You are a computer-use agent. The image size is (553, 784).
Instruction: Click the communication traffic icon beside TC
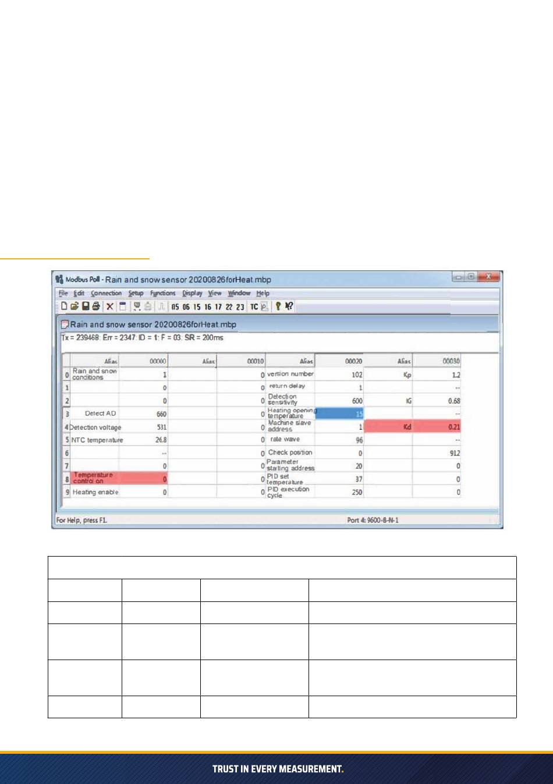[264, 307]
